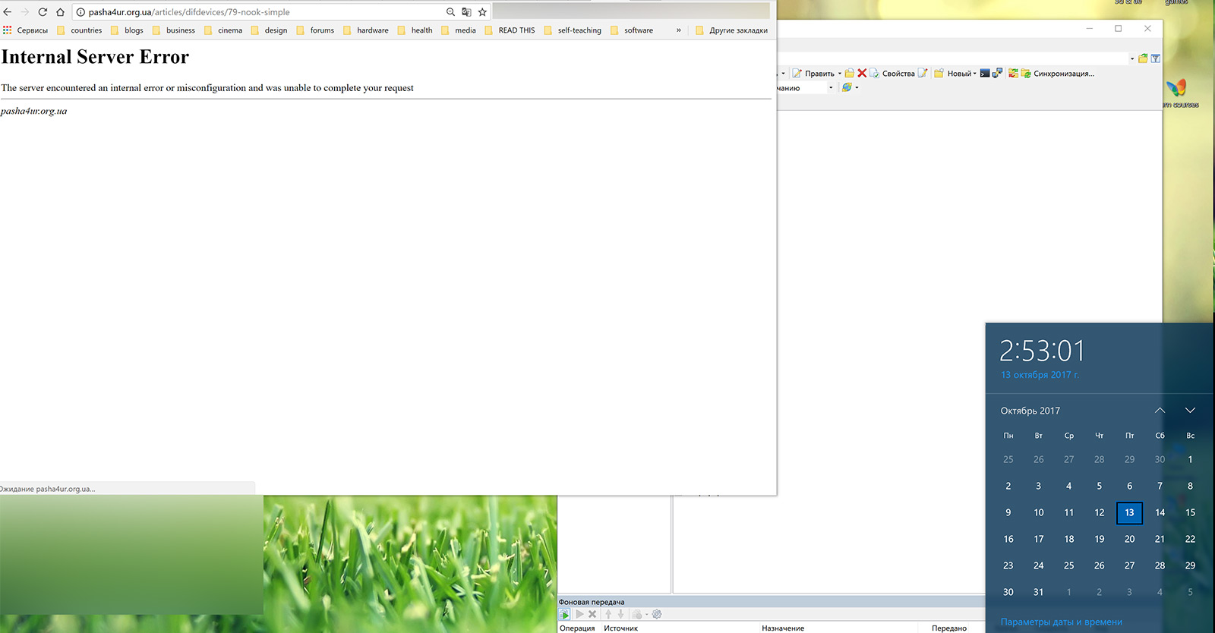1215x633 pixels.
Task: Click the queue move down arrow
Action: tap(620, 614)
